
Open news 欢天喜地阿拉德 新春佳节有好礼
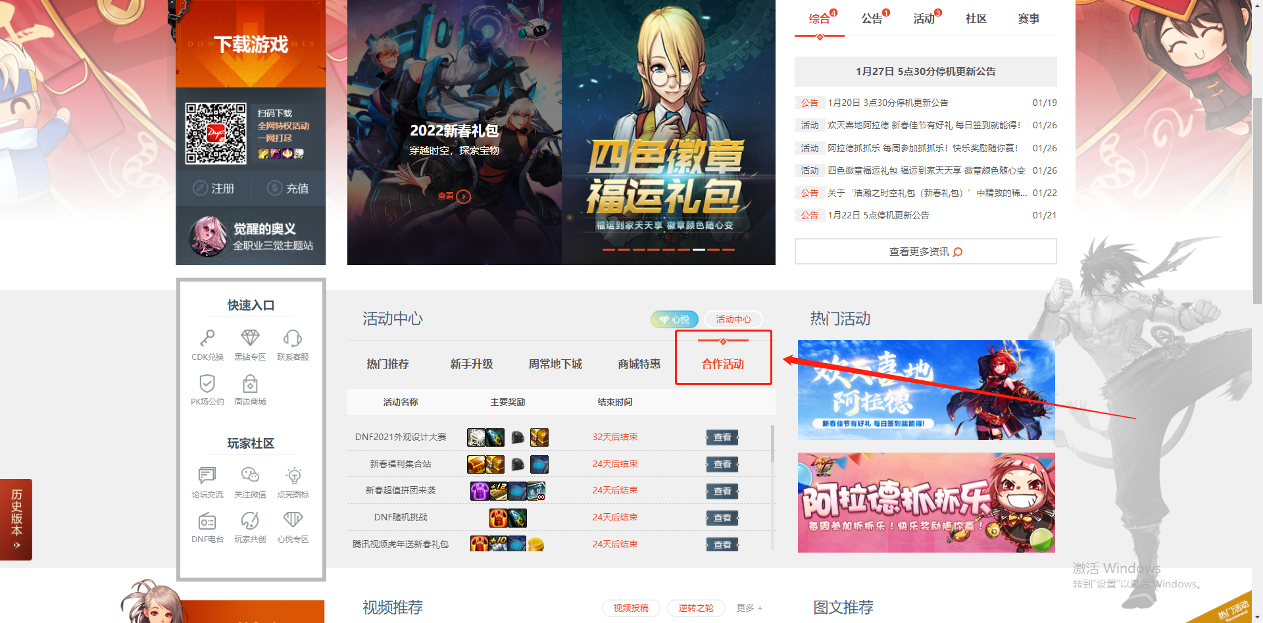click(x=924, y=125)
